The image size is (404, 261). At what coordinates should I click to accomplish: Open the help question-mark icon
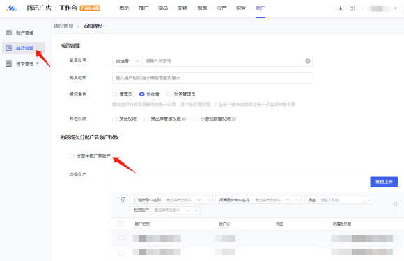click(x=352, y=8)
